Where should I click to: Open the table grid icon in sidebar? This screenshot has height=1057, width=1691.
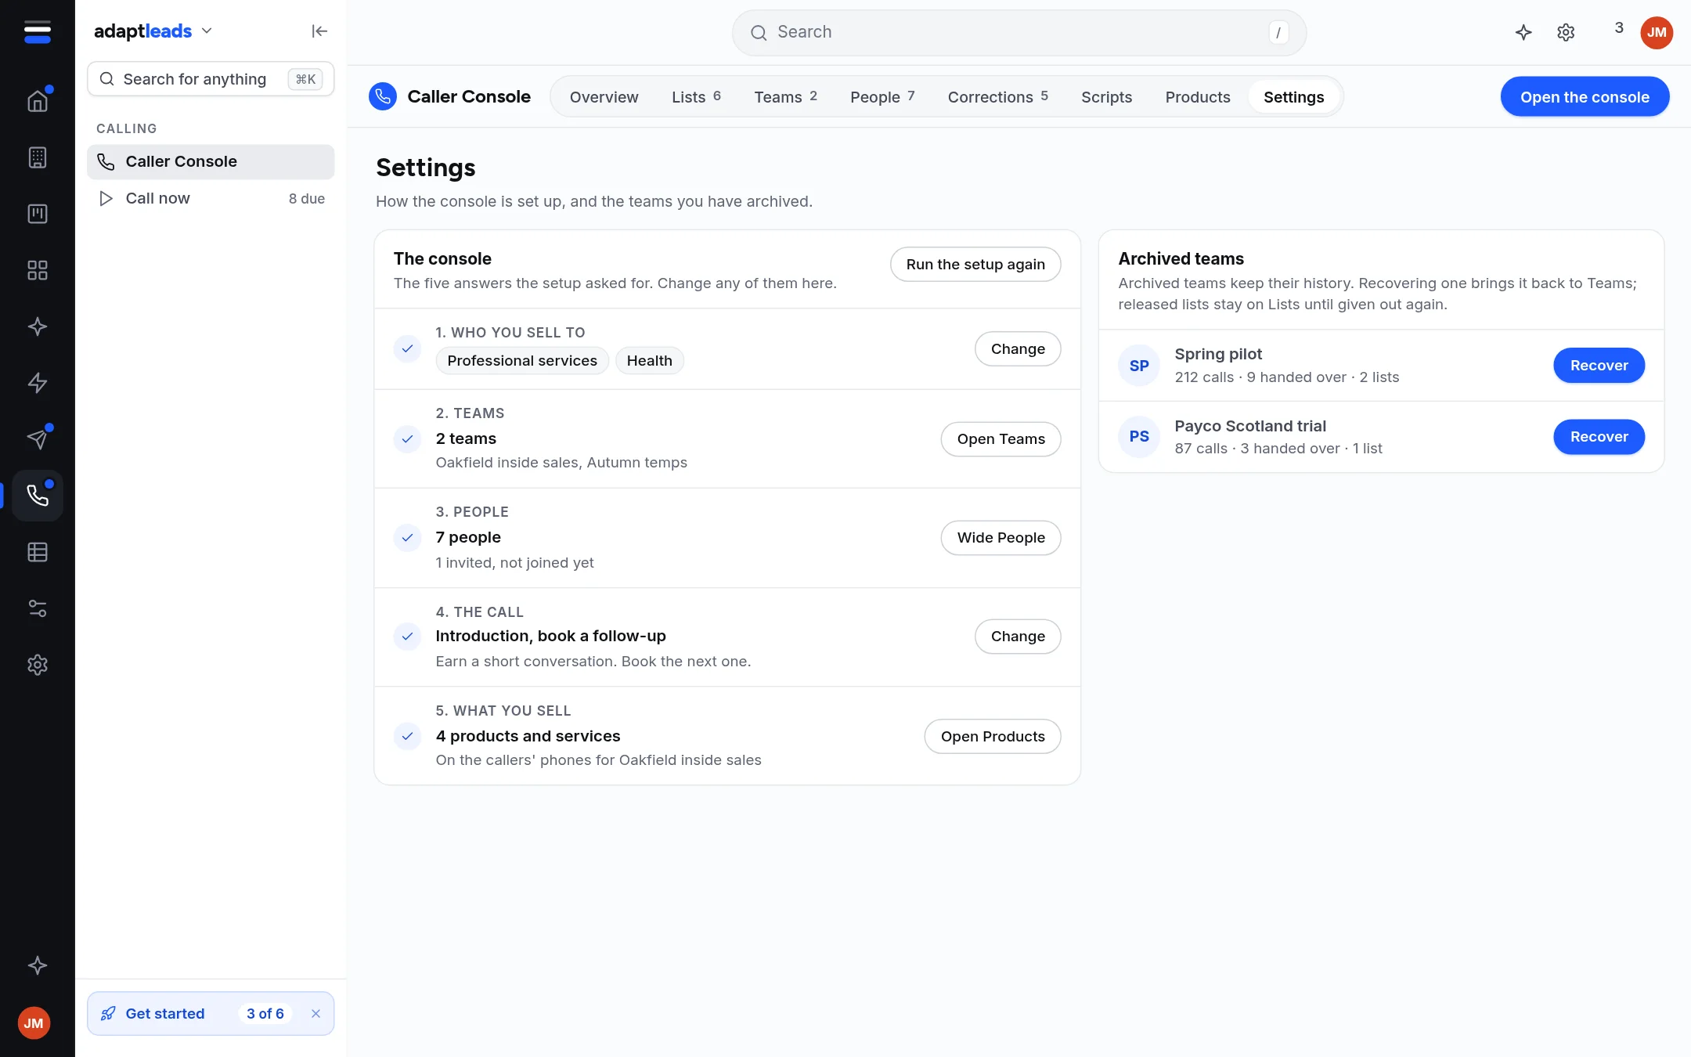pos(37,552)
